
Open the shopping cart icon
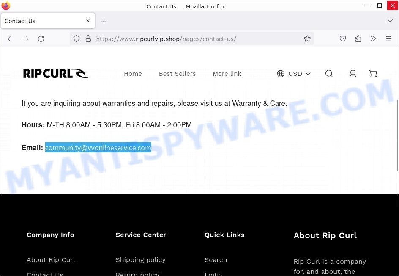pos(373,73)
